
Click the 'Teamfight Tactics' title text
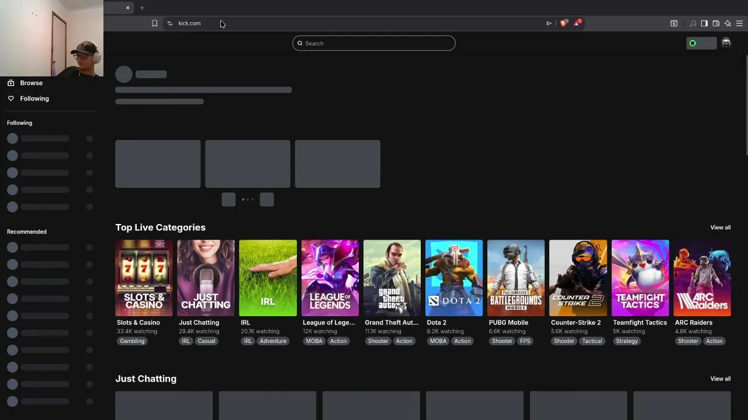pos(640,323)
